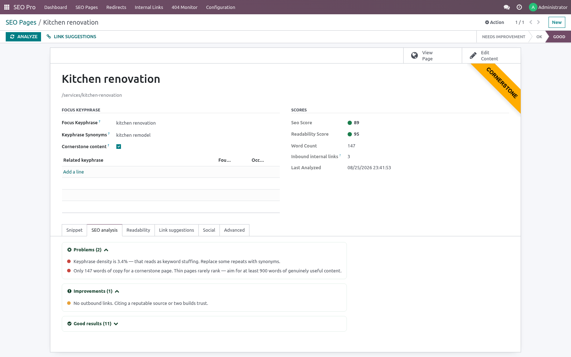Click the pencil Edit Content icon

(x=473, y=55)
